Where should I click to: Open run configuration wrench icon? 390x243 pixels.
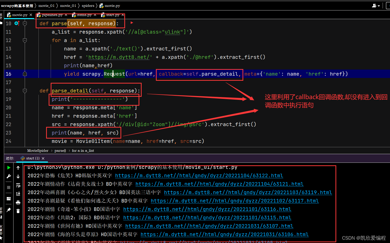(x=9, y=176)
